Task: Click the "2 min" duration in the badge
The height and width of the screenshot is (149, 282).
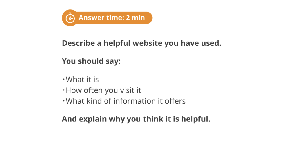Action: pos(135,18)
